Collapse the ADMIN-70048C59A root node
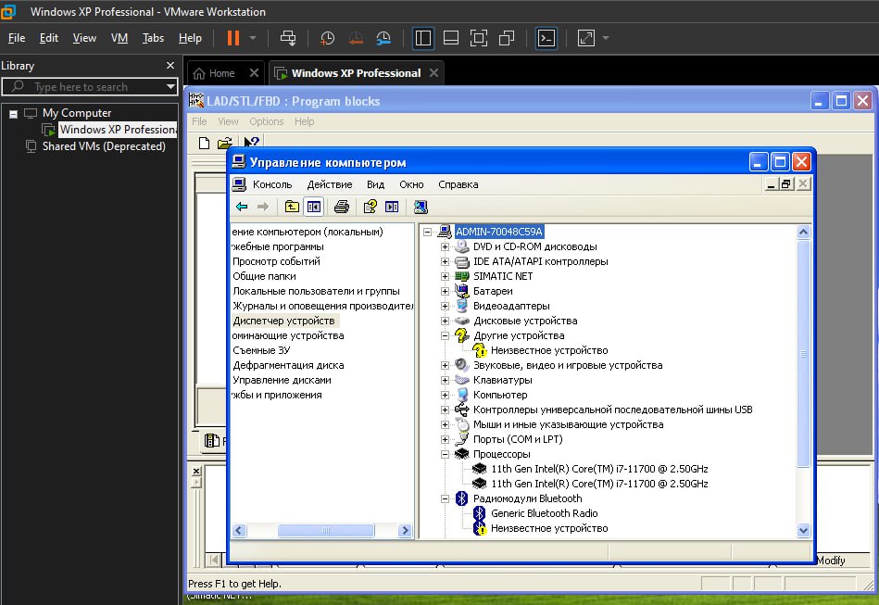Screen dimensions: 879x605 [428, 232]
